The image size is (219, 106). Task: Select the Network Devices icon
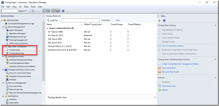pos(7,89)
